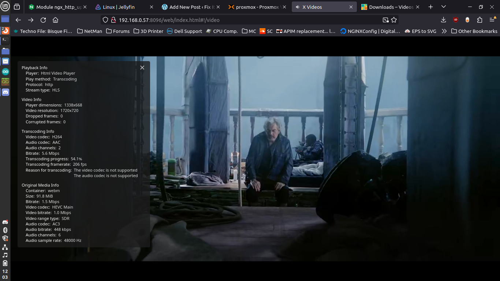Mute audio on X Videos tab

point(297,7)
